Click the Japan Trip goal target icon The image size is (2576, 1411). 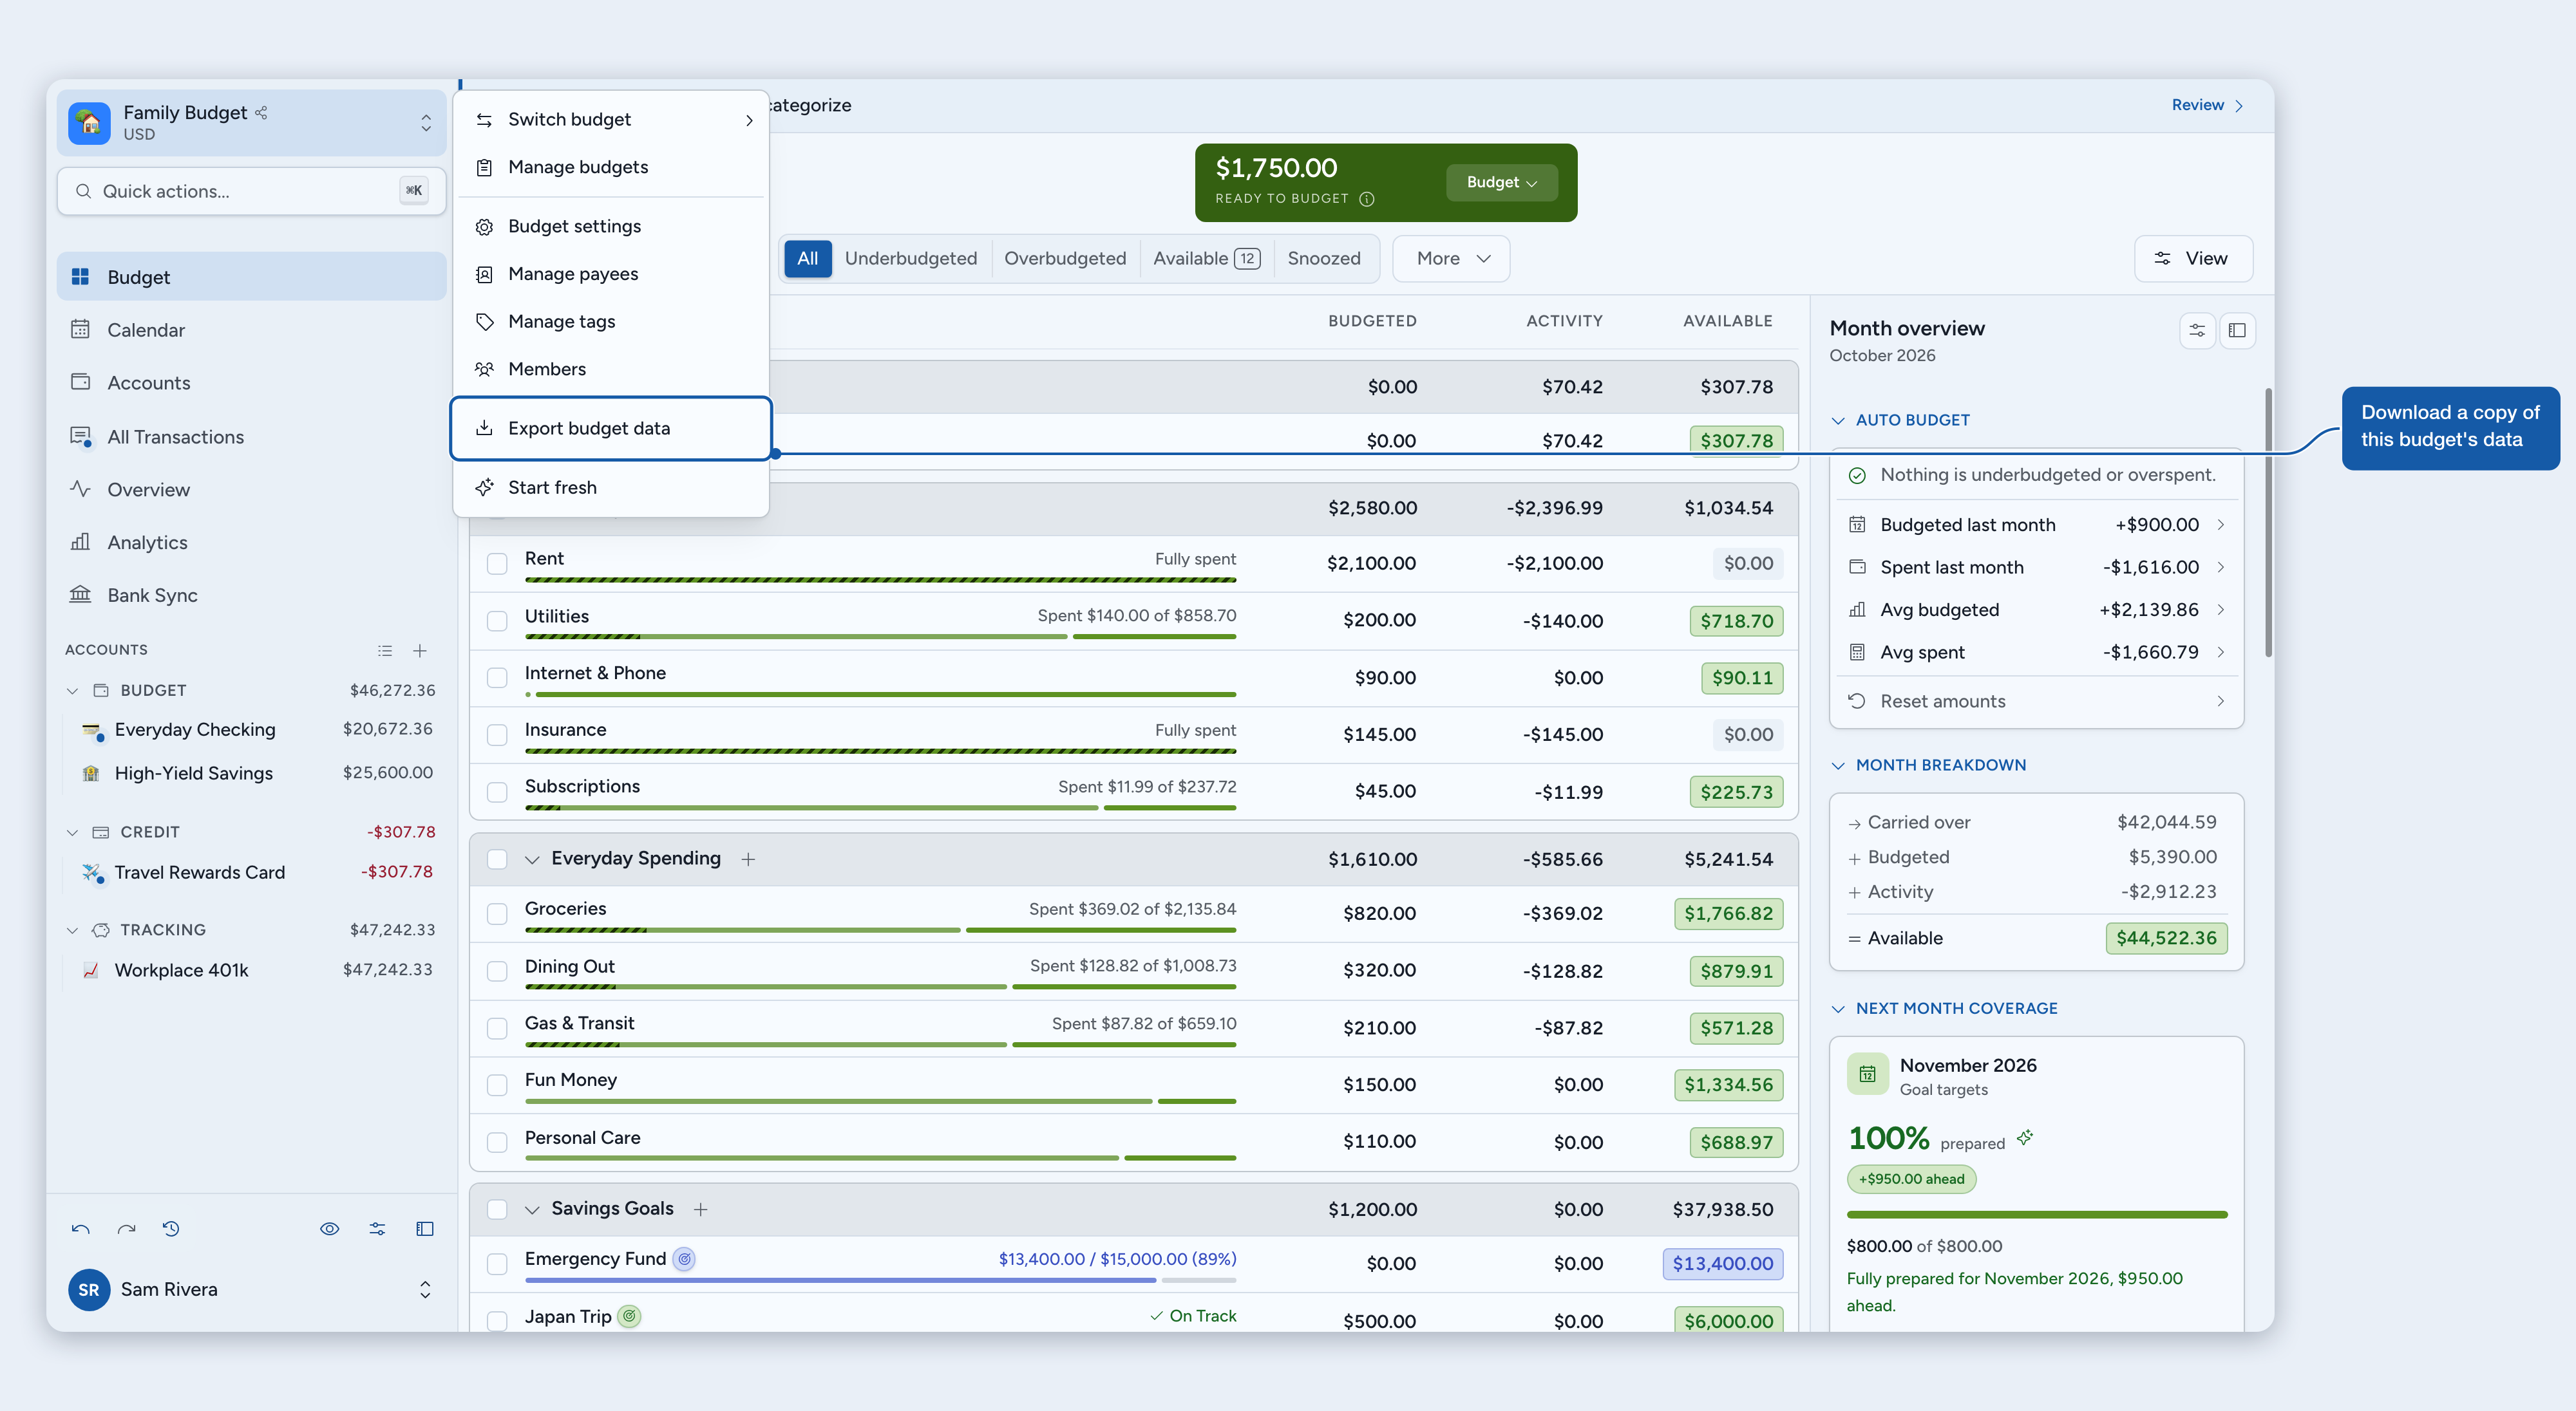tap(629, 1316)
